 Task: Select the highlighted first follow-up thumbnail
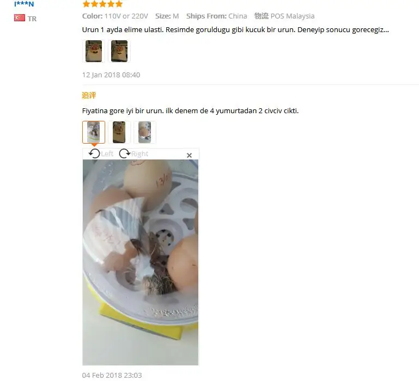click(x=94, y=132)
